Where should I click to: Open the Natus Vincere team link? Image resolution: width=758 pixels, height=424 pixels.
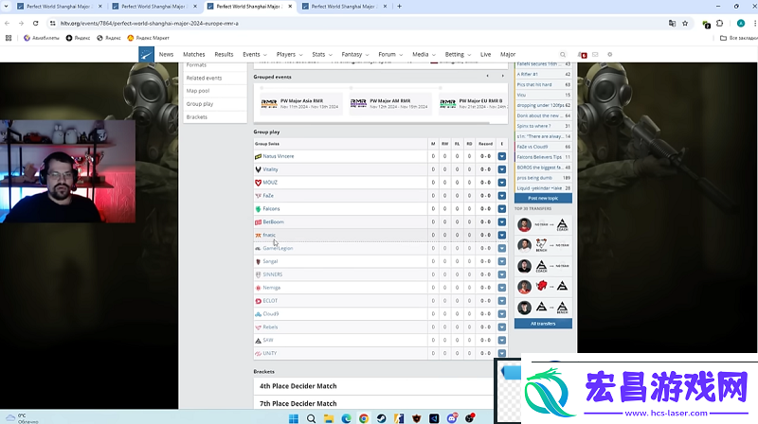[x=278, y=156]
